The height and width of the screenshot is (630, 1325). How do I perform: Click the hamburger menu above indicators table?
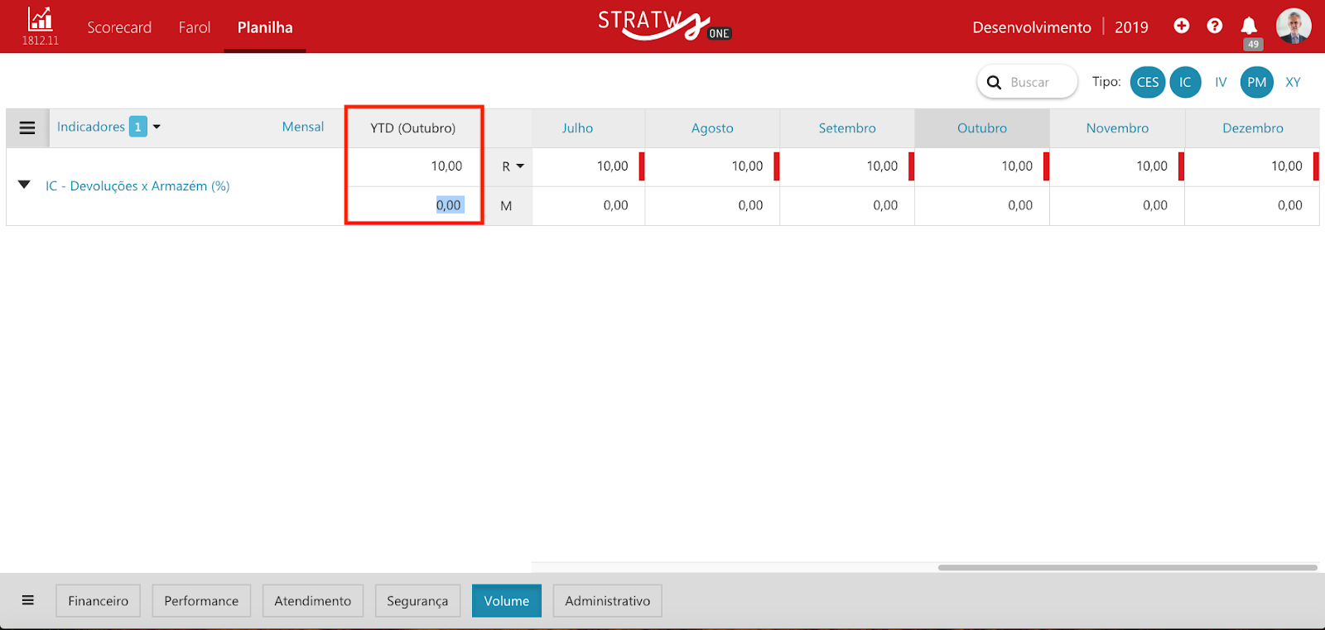27,128
